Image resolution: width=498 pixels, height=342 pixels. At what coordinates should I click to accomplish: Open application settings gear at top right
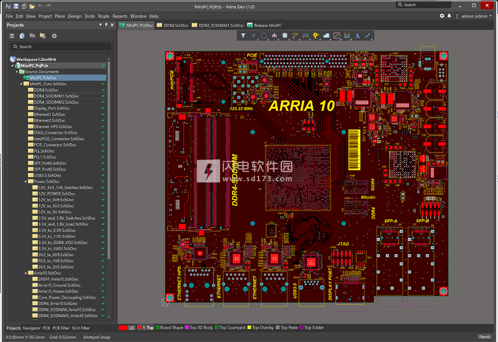click(x=442, y=16)
